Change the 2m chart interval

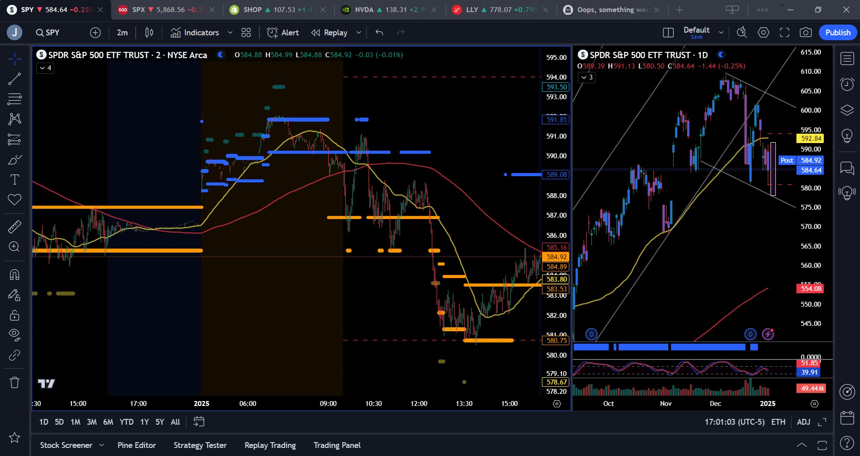pyautogui.click(x=122, y=33)
